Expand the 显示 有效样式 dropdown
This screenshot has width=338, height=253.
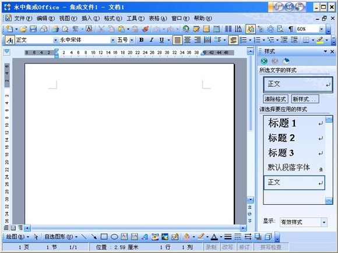tap(324, 222)
